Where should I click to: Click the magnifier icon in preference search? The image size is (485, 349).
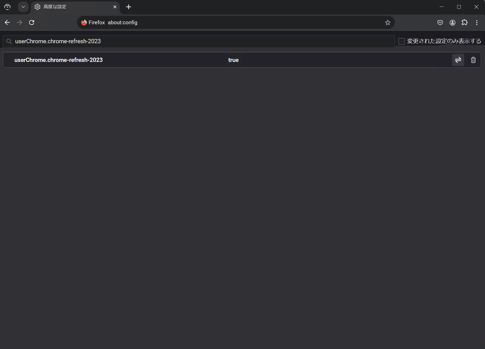click(x=9, y=41)
